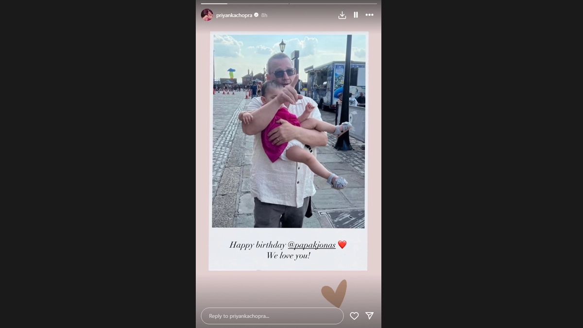Focus the 'Reply to priyankachopra...' field
Viewport: 583px width, 328px height.
(272, 316)
